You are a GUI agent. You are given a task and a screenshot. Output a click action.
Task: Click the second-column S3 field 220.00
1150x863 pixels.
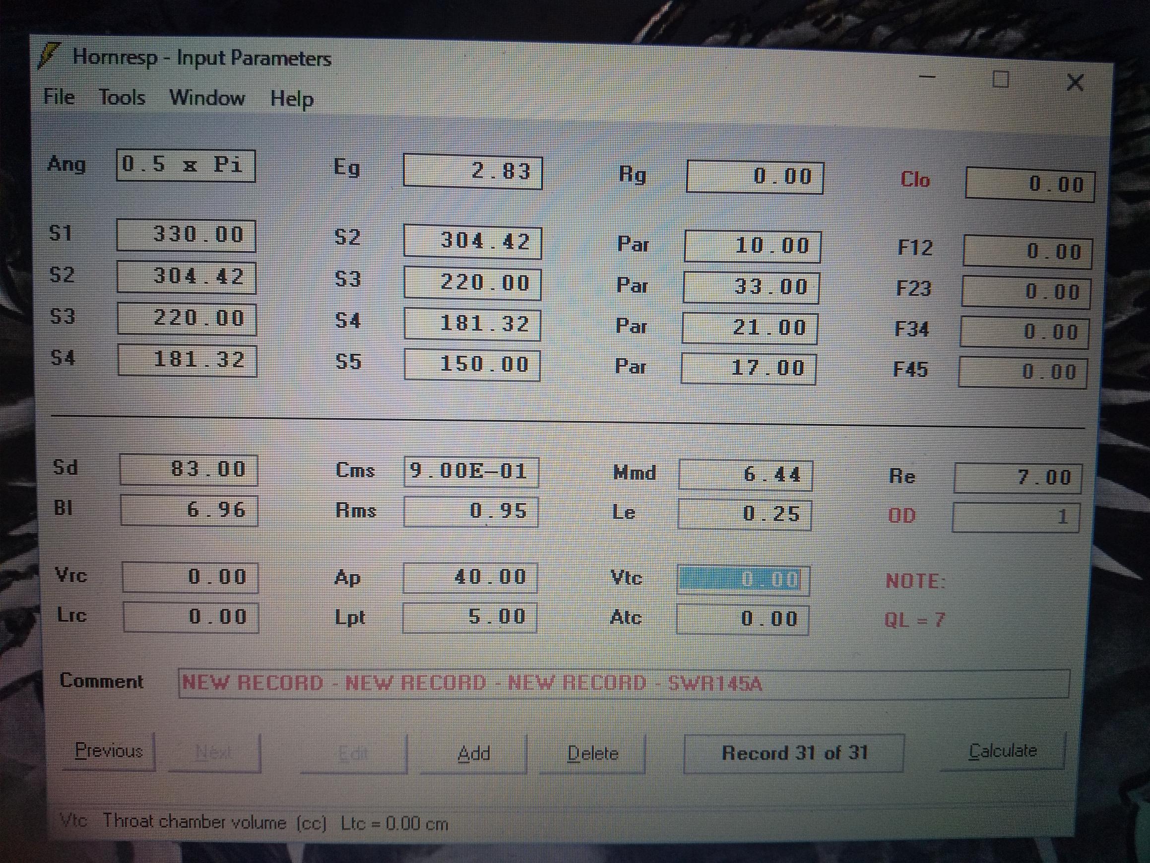point(472,283)
